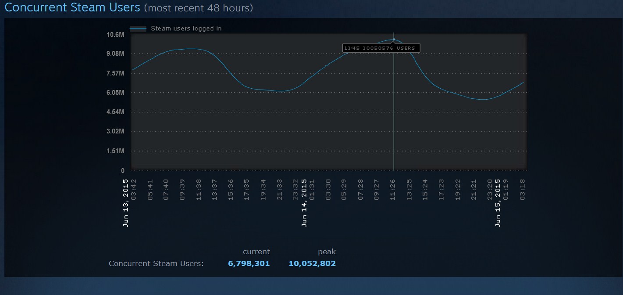Click the 21:33 time axis label
This screenshot has width=623, height=295.
[280, 189]
